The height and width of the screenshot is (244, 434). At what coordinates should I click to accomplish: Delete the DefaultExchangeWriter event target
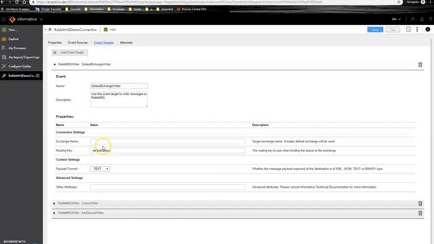(420, 64)
